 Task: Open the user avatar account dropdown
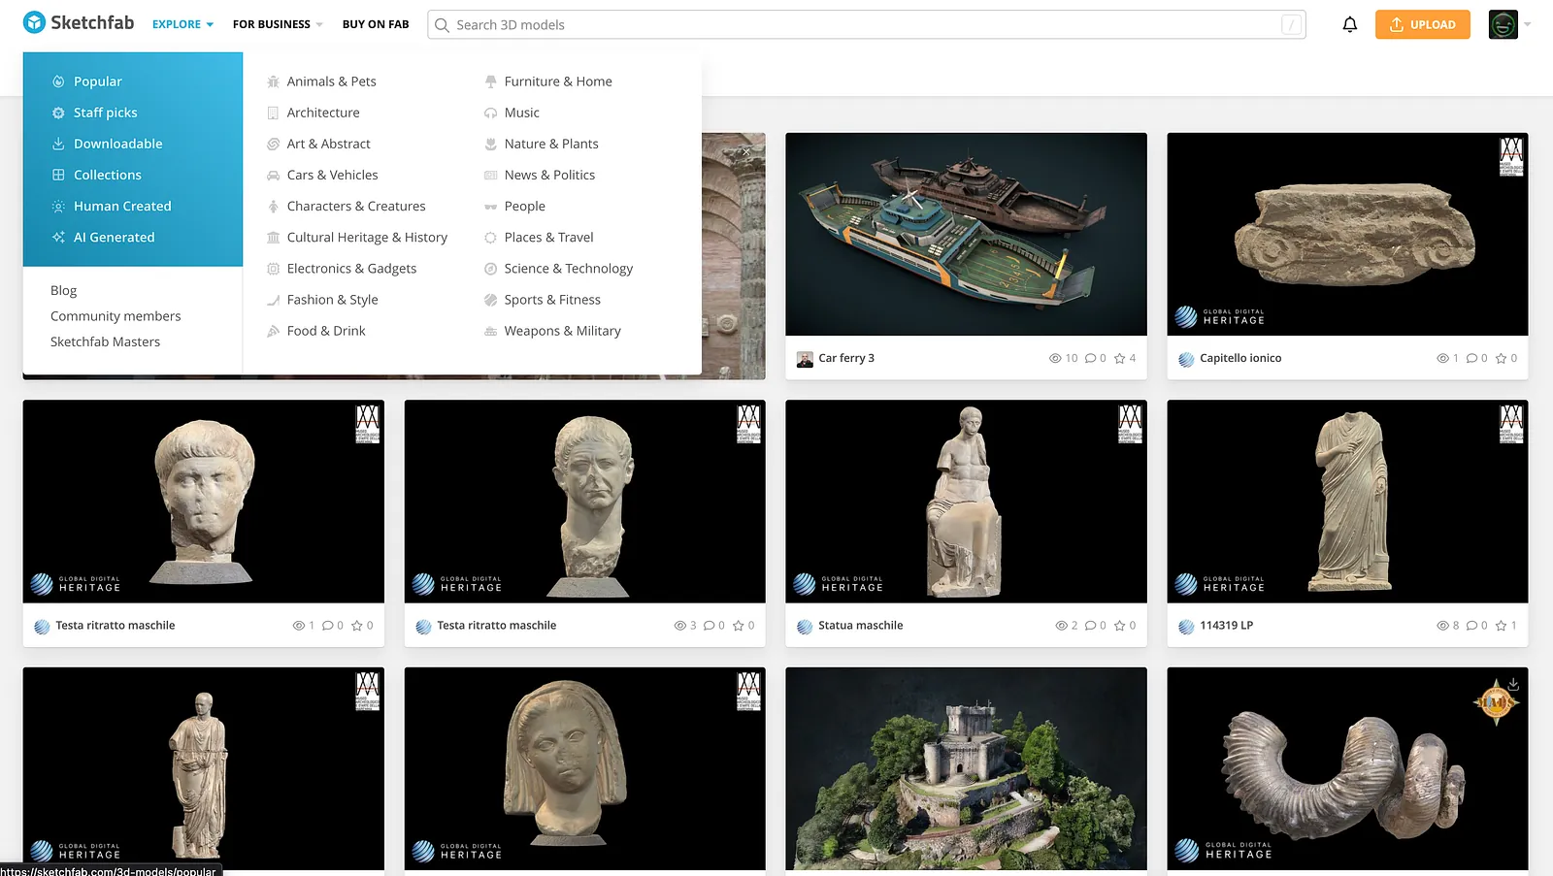pos(1509,24)
